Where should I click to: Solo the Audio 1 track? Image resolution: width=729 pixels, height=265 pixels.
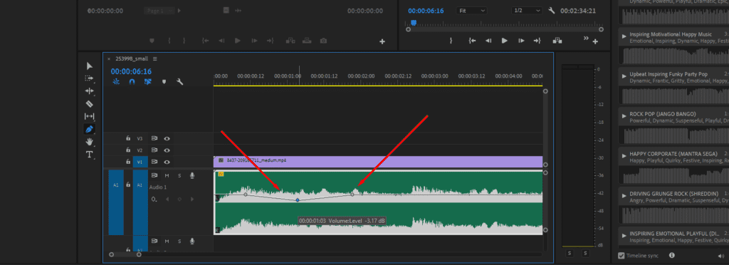click(x=179, y=176)
